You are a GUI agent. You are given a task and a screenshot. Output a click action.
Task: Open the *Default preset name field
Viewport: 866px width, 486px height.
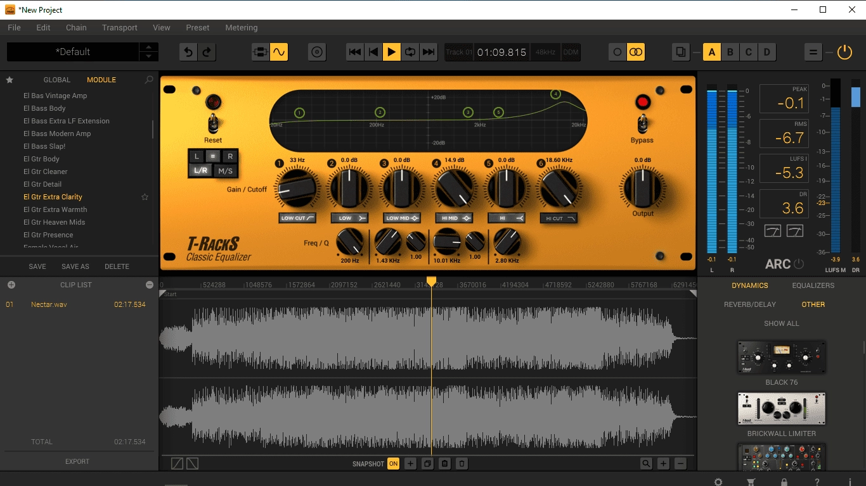(73, 52)
